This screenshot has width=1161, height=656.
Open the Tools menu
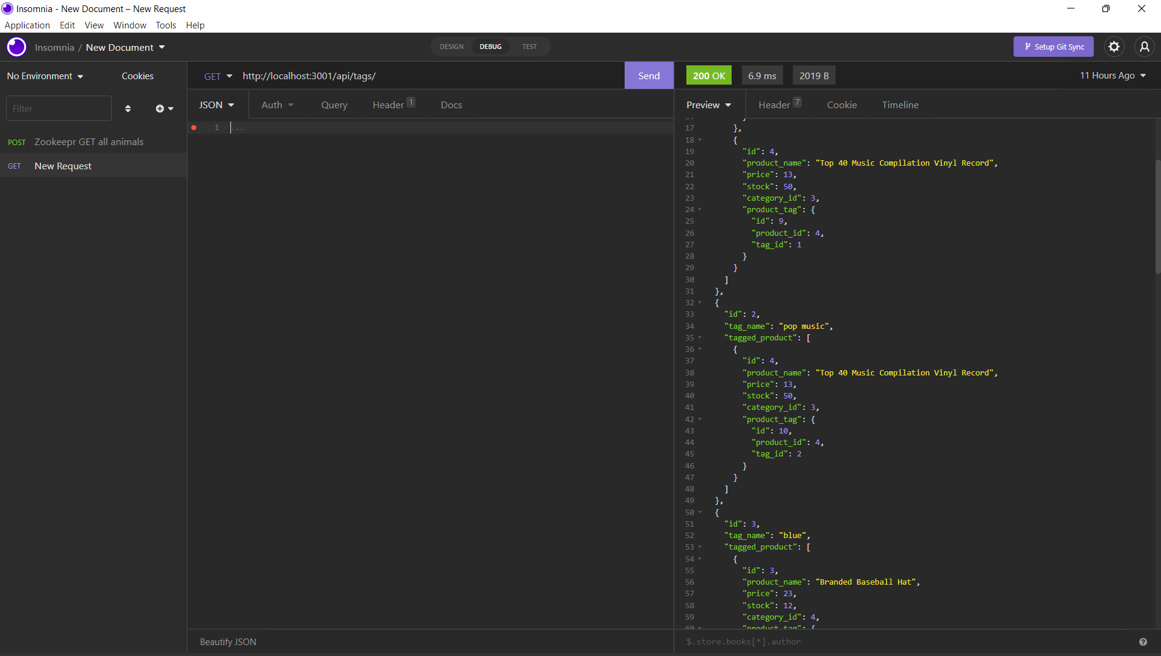[x=166, y=25]
